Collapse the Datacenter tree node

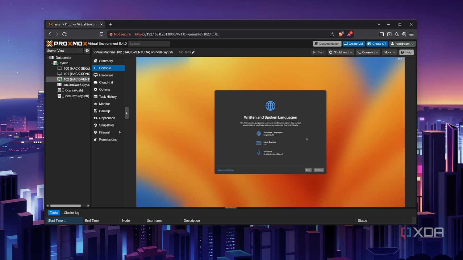tap(48, 58)
